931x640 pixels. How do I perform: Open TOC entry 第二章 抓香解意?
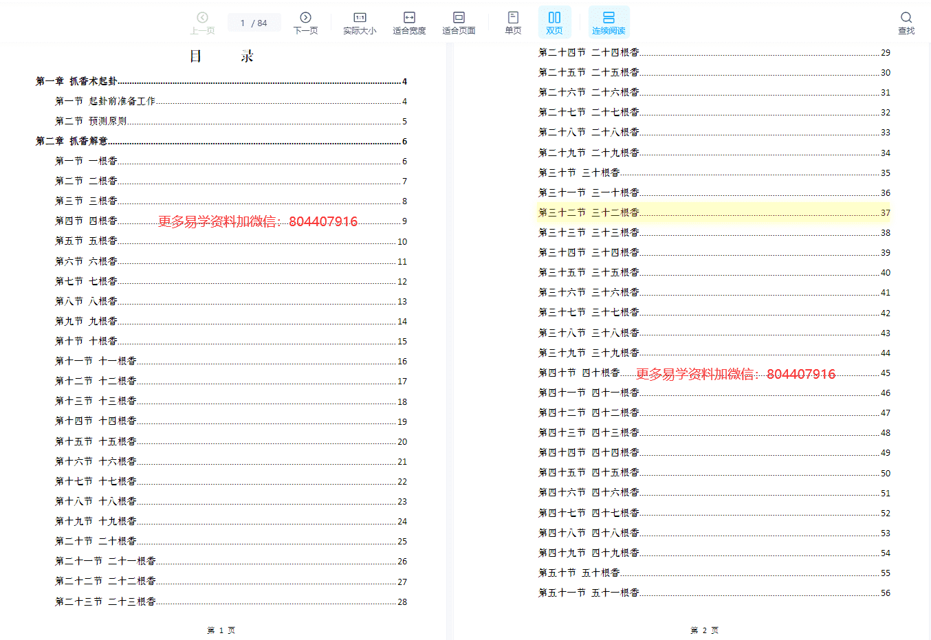[72, 141]
